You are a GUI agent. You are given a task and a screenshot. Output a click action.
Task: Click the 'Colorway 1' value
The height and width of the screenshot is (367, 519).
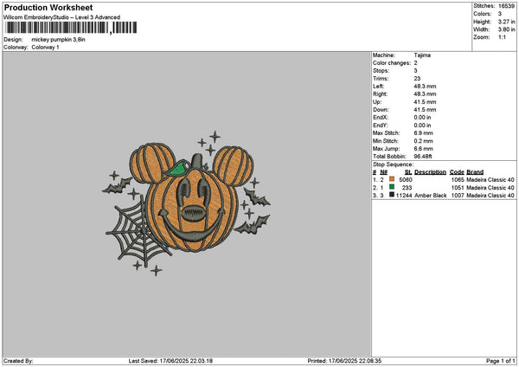(x=45, y=47)
